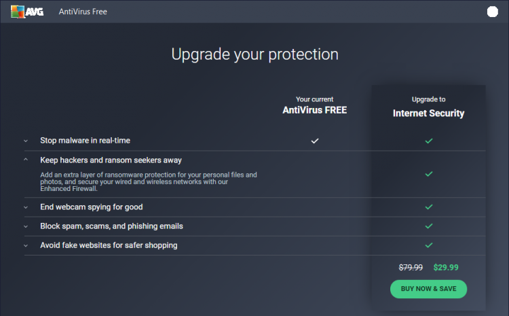Click green checkmark for fake websites row
This screenshot has width=509, height=316.
tap(428, 245)
